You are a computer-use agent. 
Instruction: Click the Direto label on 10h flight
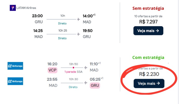[x=62, y=23]
